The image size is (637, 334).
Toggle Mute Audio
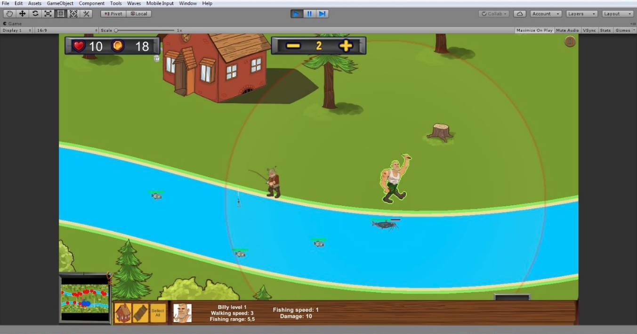pos(567,30)
